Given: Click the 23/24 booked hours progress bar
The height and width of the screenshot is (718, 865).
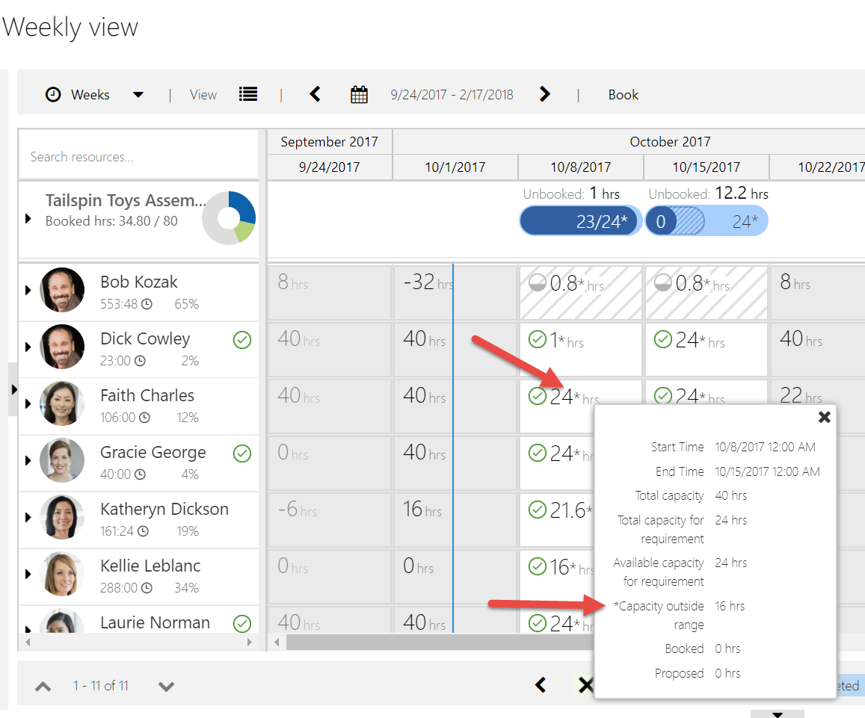Looking at the screenshot, I should [580, 221].
